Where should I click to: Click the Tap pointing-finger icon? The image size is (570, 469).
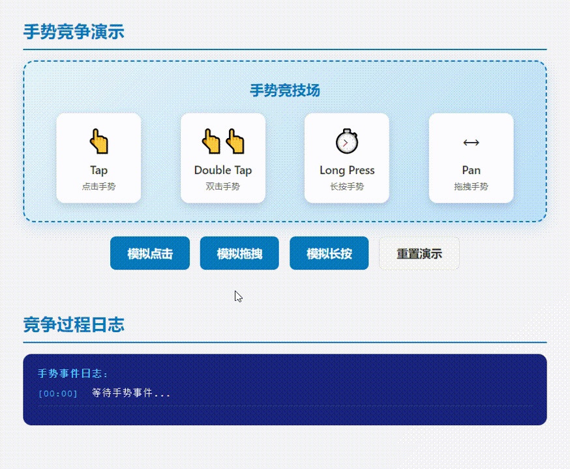[98, 141]
